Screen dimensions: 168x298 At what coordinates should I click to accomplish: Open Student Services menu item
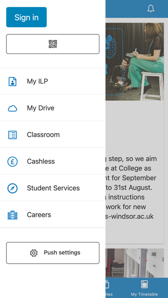(x=53, y=188)
